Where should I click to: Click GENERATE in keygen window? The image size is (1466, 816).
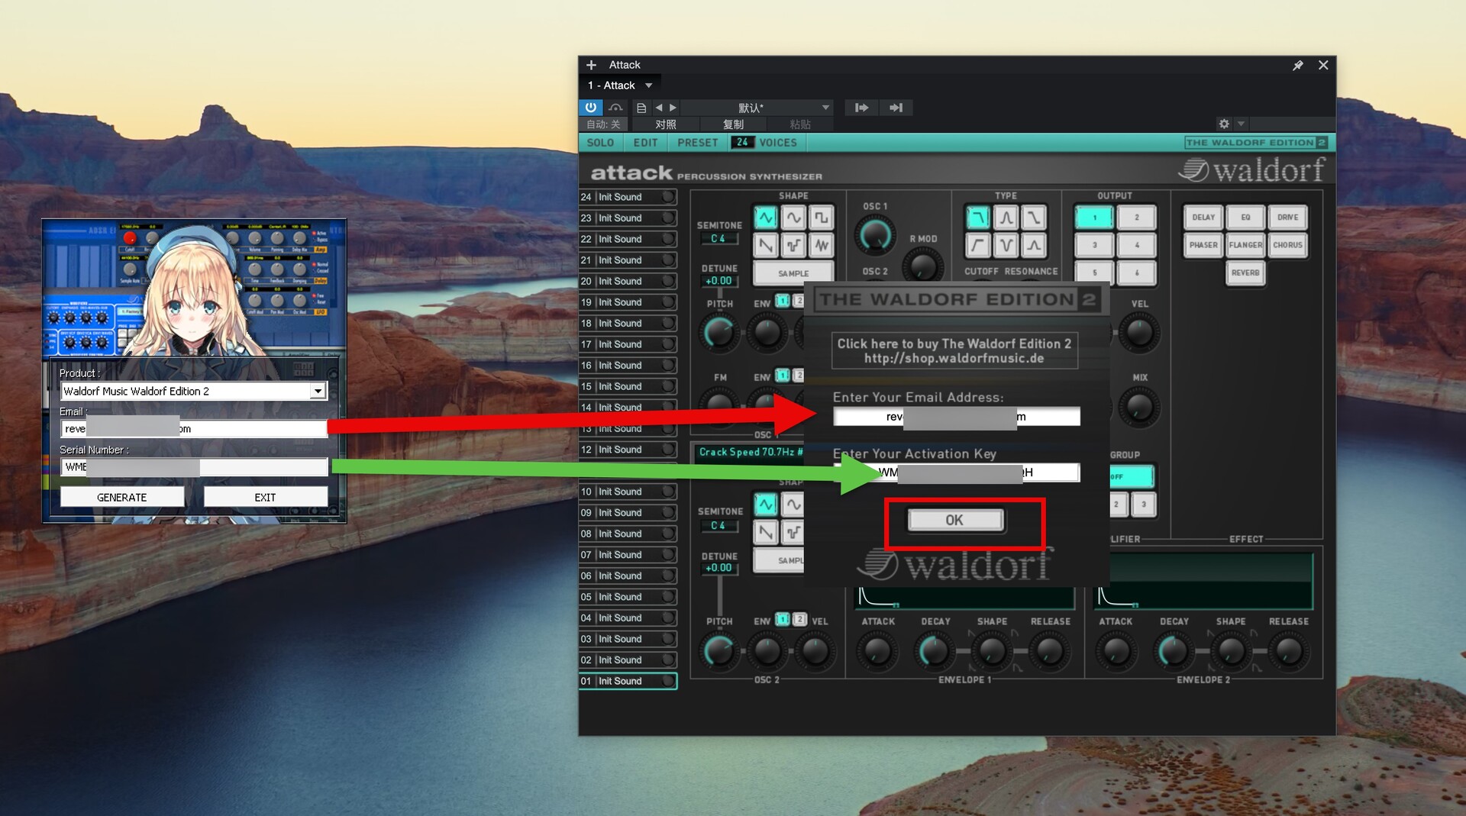coord(122,497)
